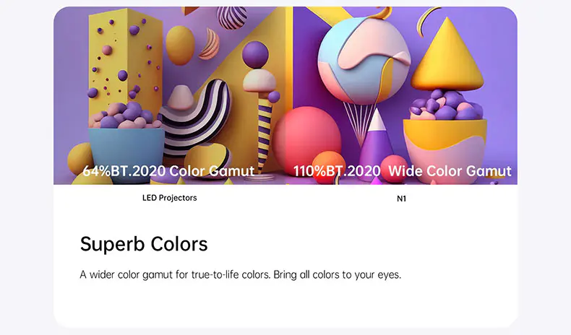Click the Superb Colors heading
The image size is (571, 335).
pos(144,244)
